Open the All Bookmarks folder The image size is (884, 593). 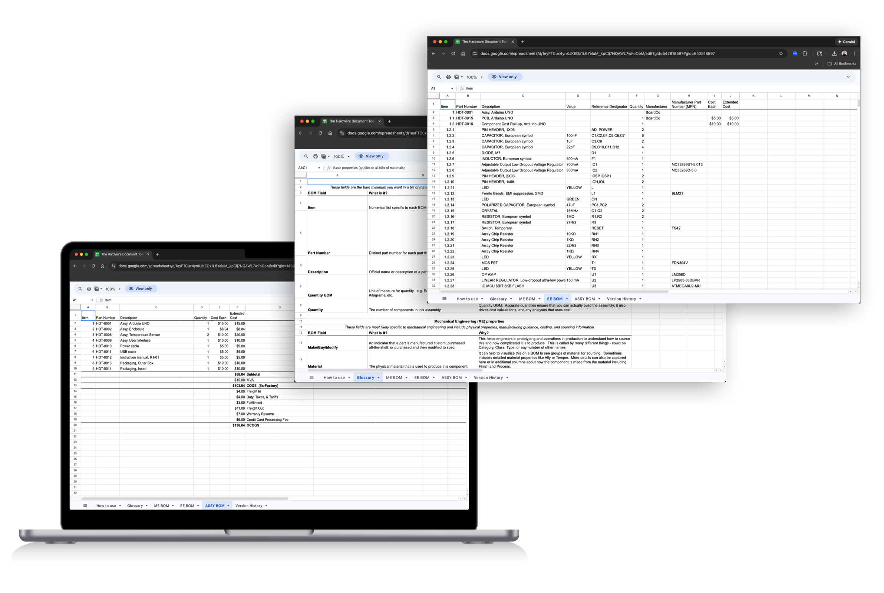pyautogui.click(x=842, y=63)
